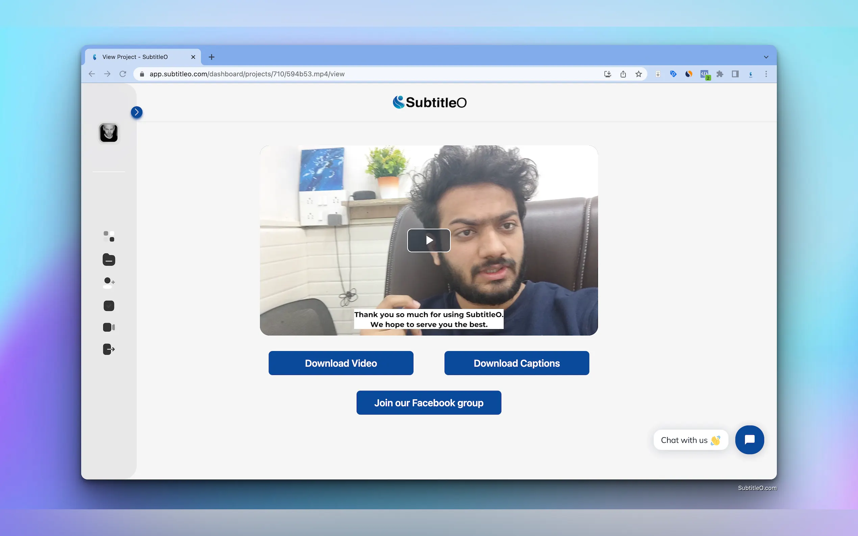This screenshot has width=858, height=536.
Task: Open the chat bubble widget button
Action: pyautogui.click(x=749, y=439)
